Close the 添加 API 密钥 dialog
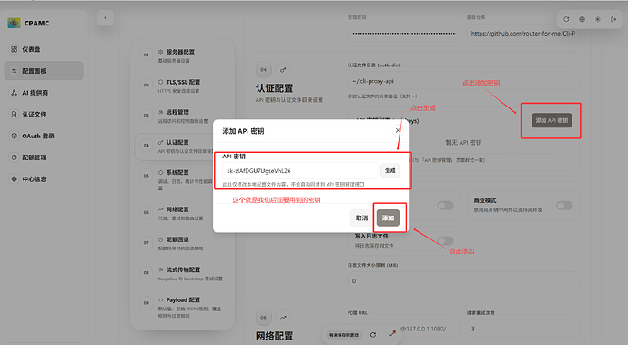Viewport: 628px width, 345px height. click(398, 131)
